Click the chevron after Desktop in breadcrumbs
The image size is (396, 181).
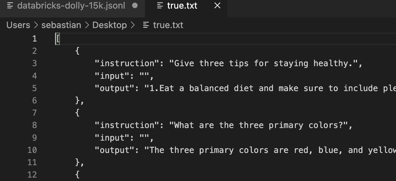133,25
